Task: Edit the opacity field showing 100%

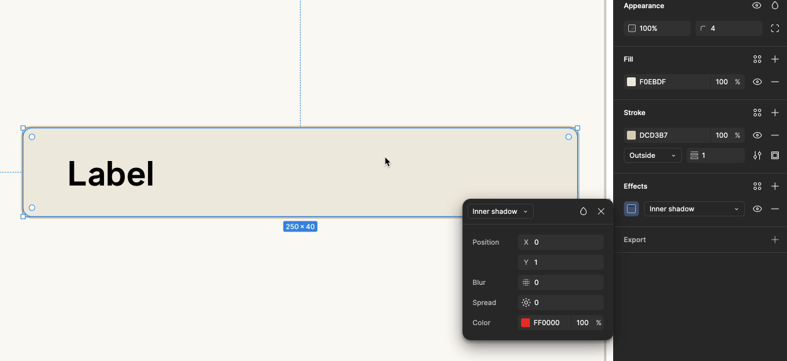Action: coord(657,28)
